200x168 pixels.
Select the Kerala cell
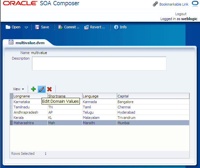click(x=30, y=118)
